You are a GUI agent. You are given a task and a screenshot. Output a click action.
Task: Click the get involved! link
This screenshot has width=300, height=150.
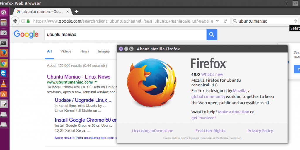204,118
